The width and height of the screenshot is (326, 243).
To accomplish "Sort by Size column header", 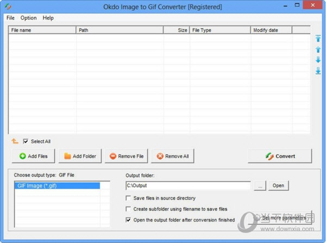I will [x=177, y=30].
